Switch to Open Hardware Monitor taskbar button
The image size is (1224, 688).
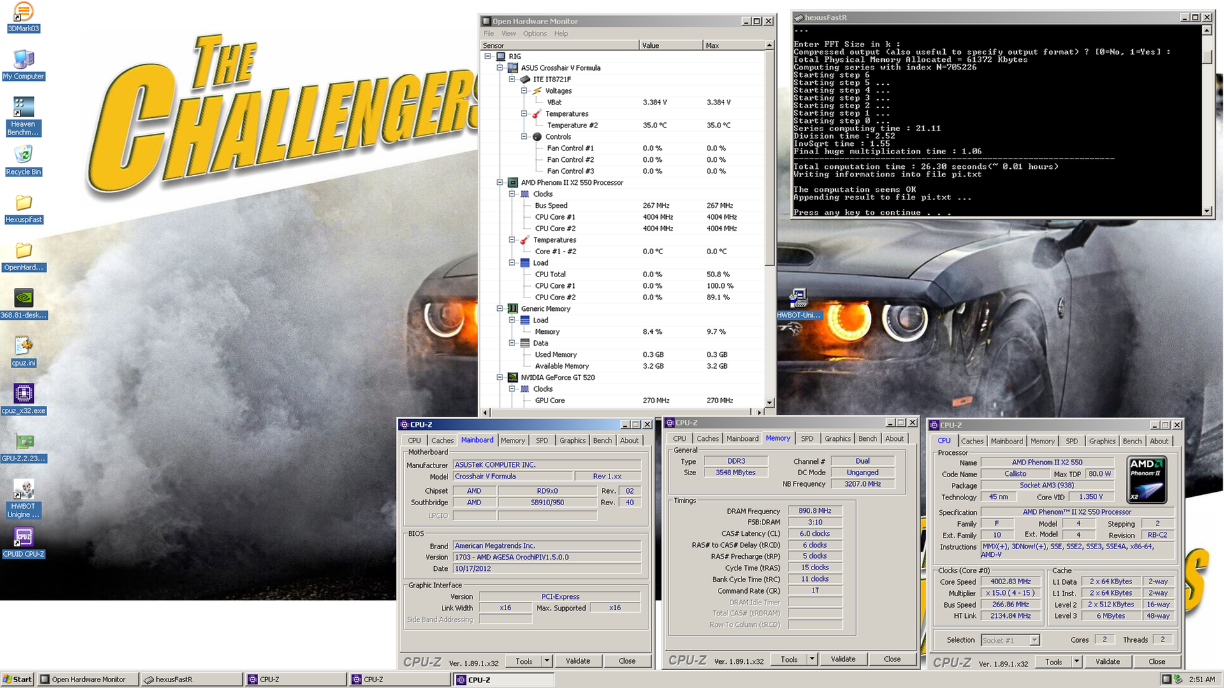click(x=87, y=679)
